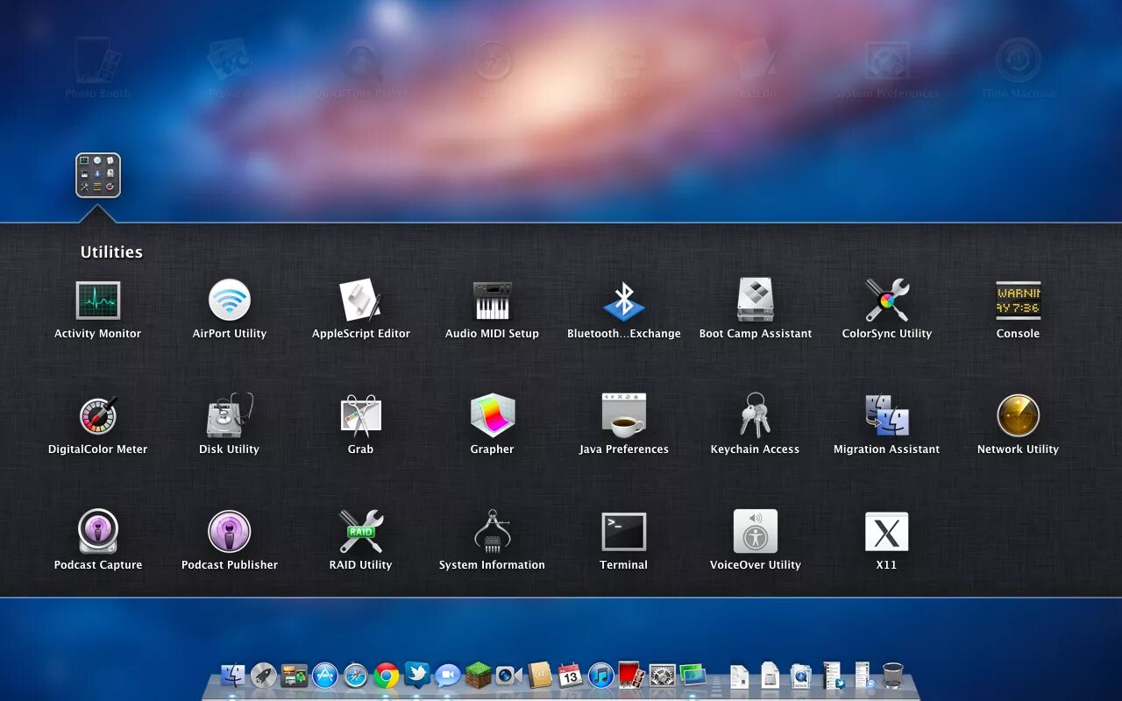Launch VoiceOver Utility
This screenshot has width=1122, height=701.
755,532
